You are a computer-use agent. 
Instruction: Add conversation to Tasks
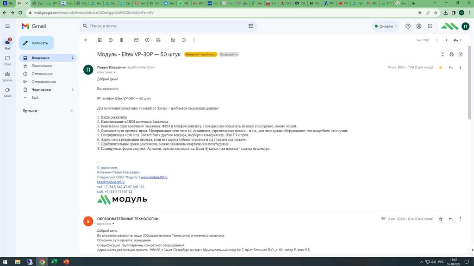pyautogui.click(x=158, y=40)
